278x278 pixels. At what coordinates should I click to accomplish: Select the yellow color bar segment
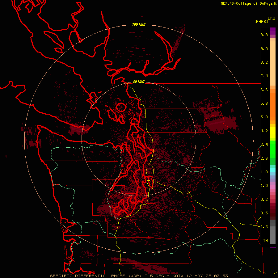(x=273, y=132)
